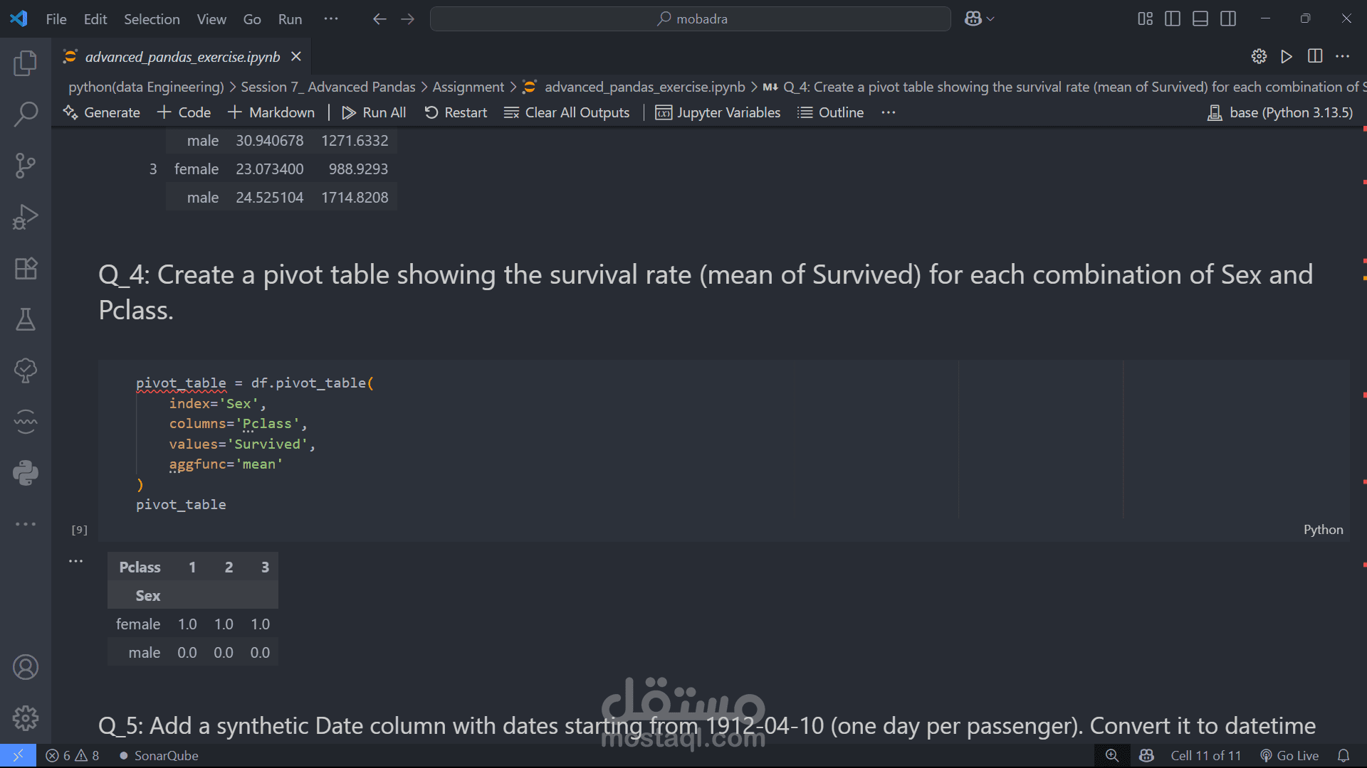Select kernel base (Python 3.13.5)
Viewport: 1367px width, 768px height.
[1280, 112]
